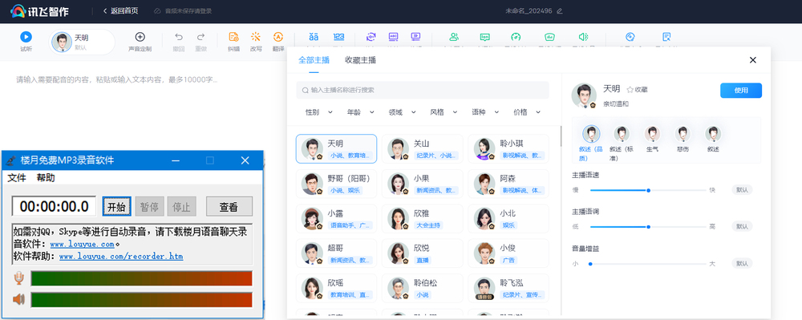Image resolution: width=802 pixels, height=320 pixels.
Task: Open the 性别 filter dropdown
Action: point(318,112)
